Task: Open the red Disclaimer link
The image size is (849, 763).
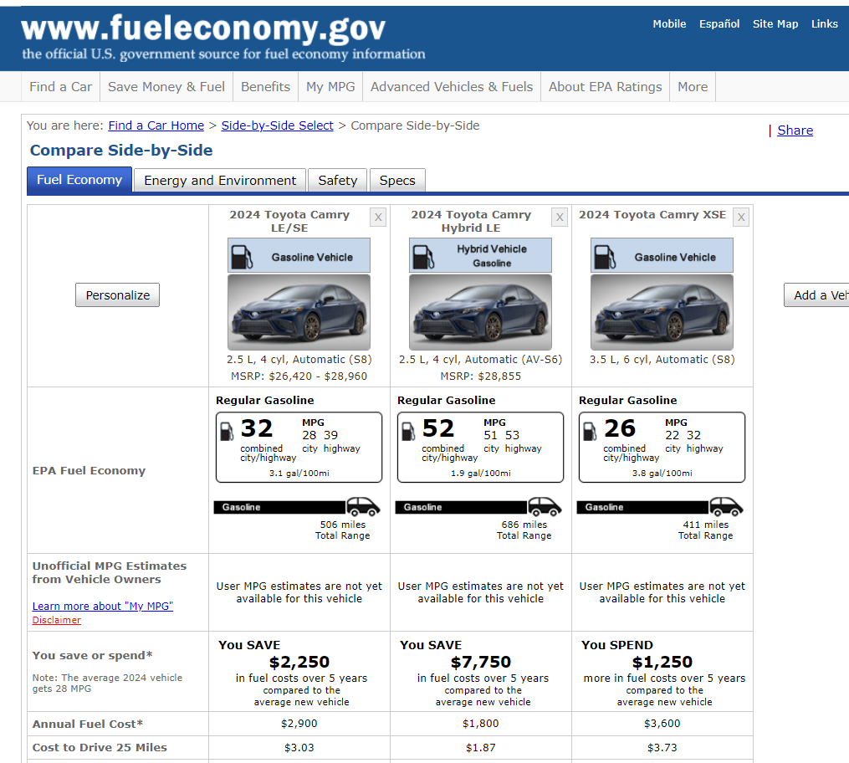Action: 56,620
